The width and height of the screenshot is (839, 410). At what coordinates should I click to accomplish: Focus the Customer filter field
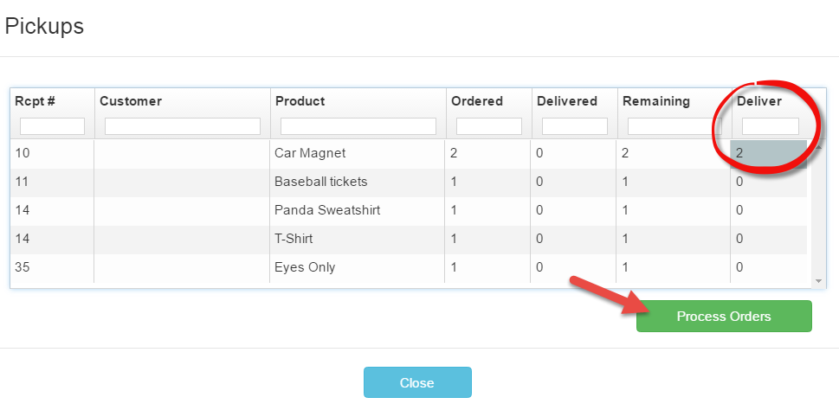pyautogui.click(x=182, y=126)
